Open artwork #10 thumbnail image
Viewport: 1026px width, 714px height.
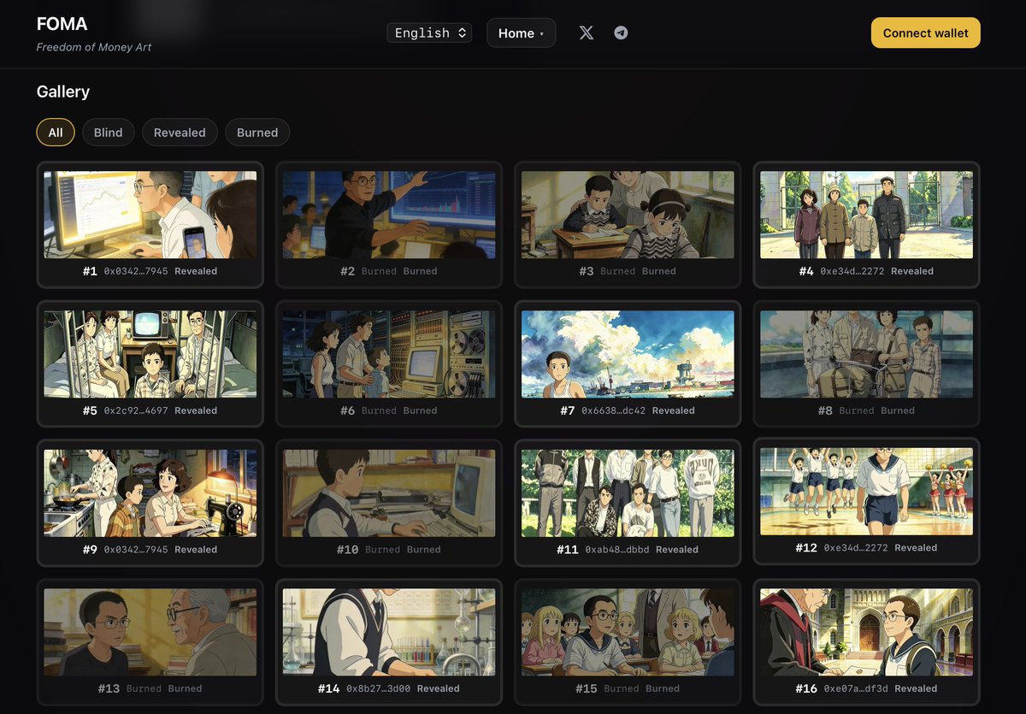[x=389, y=493]
